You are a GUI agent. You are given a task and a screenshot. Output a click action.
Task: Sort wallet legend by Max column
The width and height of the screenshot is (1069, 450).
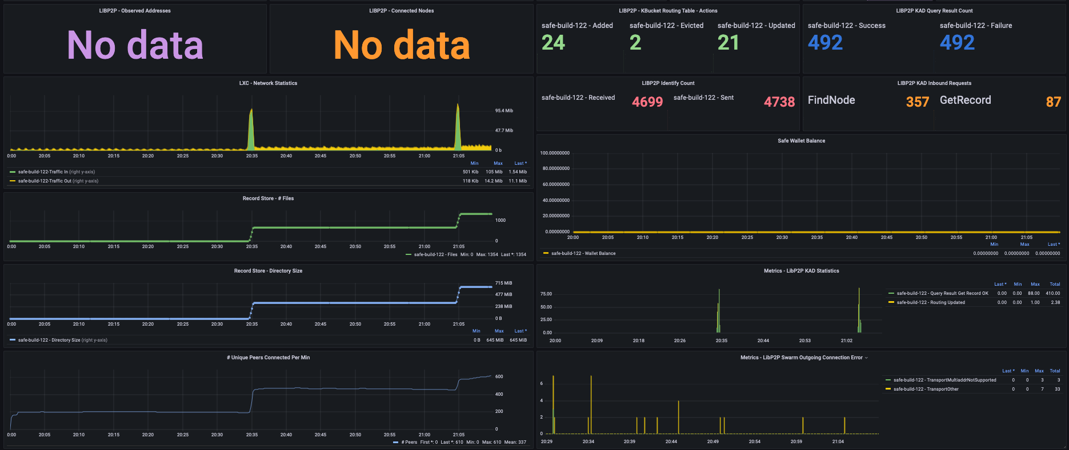coord(1024,244)
